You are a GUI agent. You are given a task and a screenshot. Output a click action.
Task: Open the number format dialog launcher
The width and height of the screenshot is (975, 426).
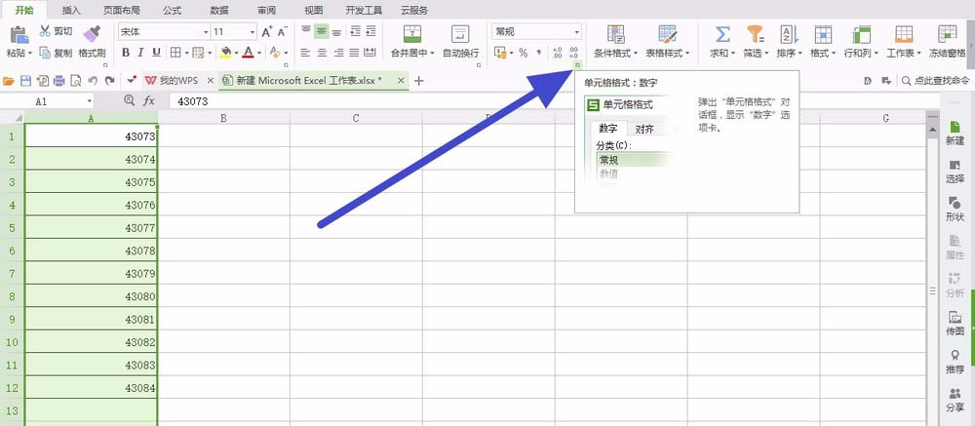point(577,64)
